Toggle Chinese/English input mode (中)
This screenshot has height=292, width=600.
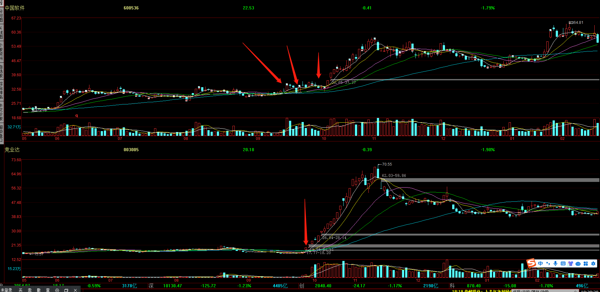click(540, 263)
